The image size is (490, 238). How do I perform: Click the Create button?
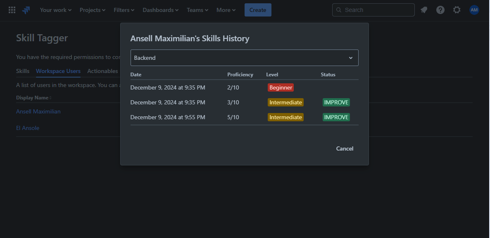click(x=257, y=9)
